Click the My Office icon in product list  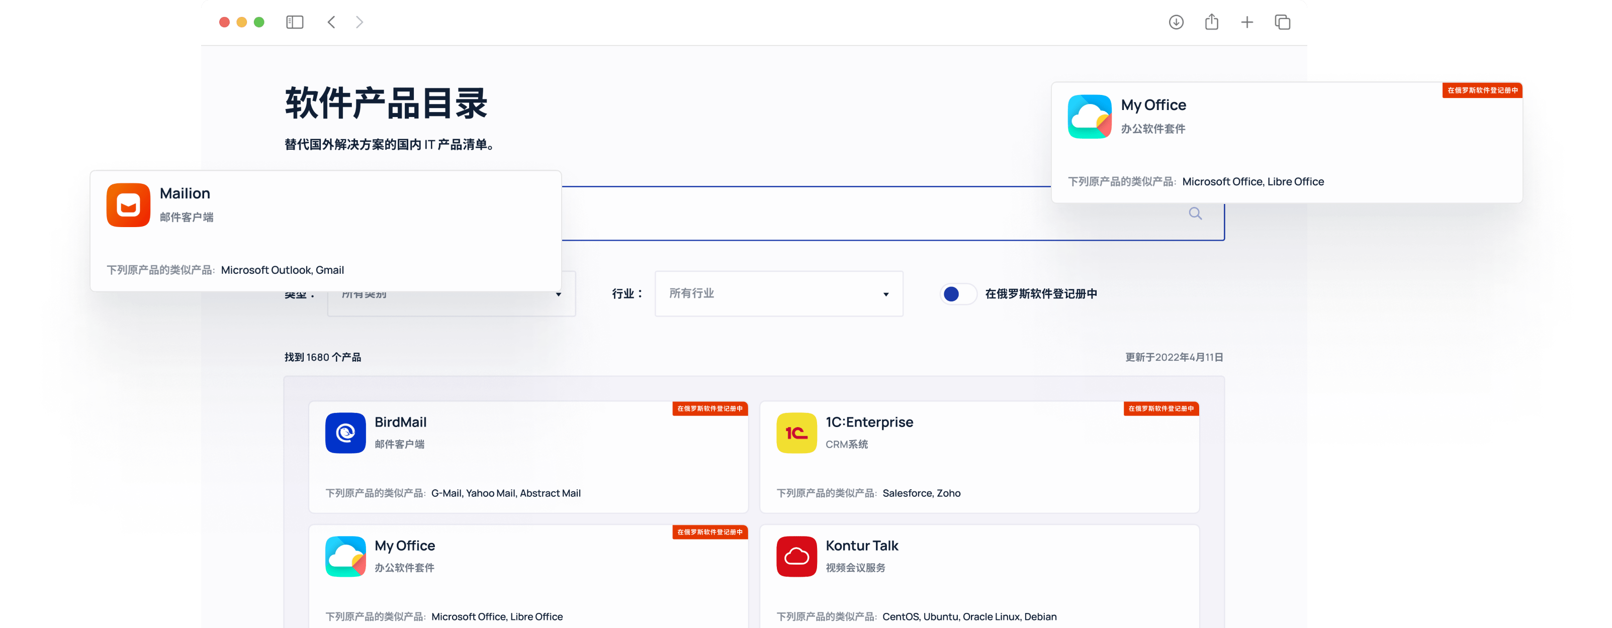pos(345,556)
